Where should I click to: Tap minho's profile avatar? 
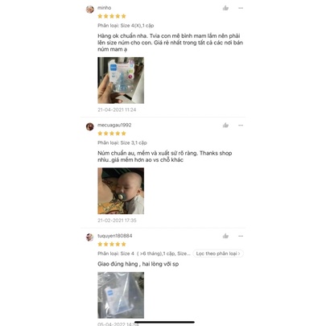tap(90, 10)
